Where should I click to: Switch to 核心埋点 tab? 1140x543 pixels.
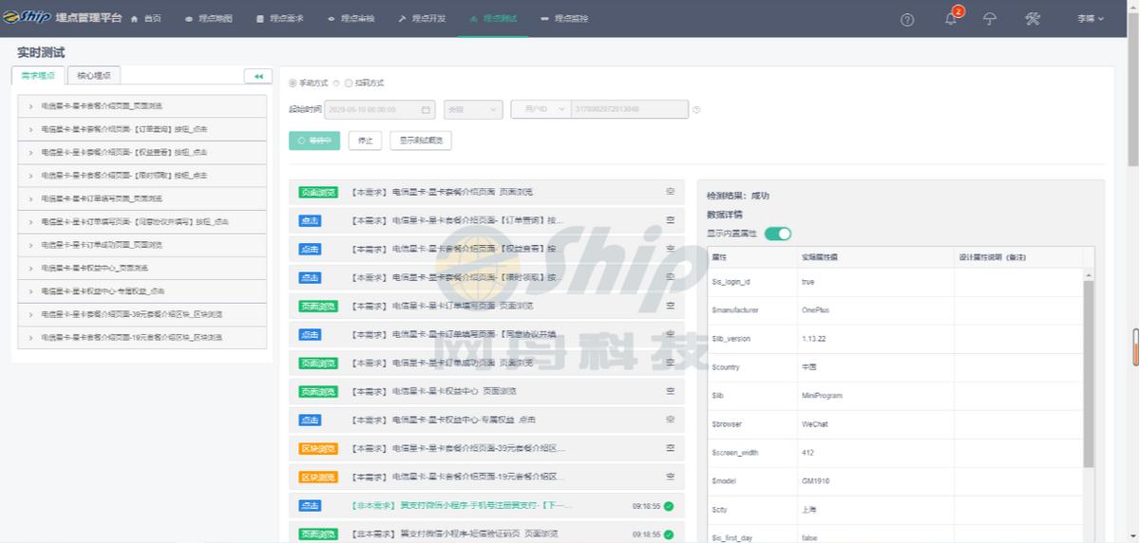pyautogui.click(x=94, y=76)
